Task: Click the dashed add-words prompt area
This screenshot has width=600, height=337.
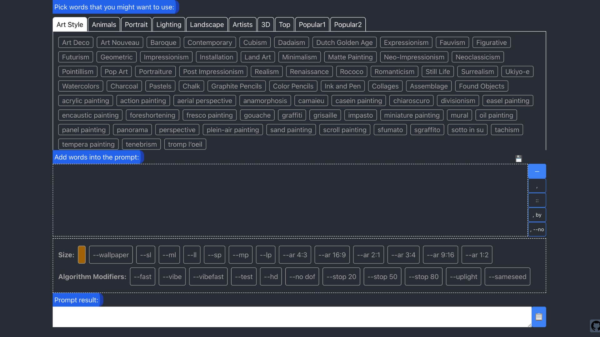Action: point(290,200)
